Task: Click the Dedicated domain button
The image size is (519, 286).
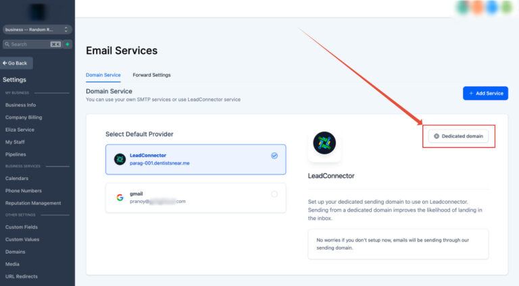Action: coord(458,136)
